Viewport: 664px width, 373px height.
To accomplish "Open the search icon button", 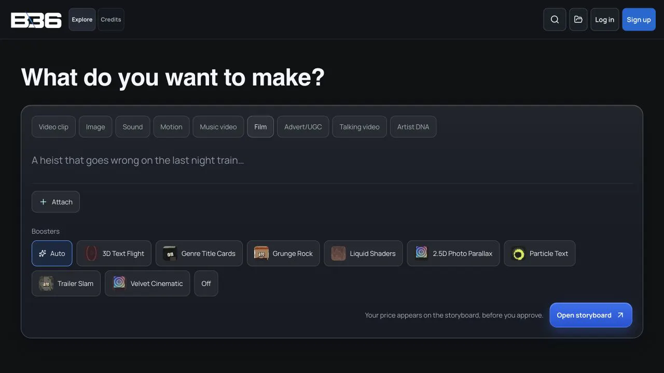I will (555, 20).
